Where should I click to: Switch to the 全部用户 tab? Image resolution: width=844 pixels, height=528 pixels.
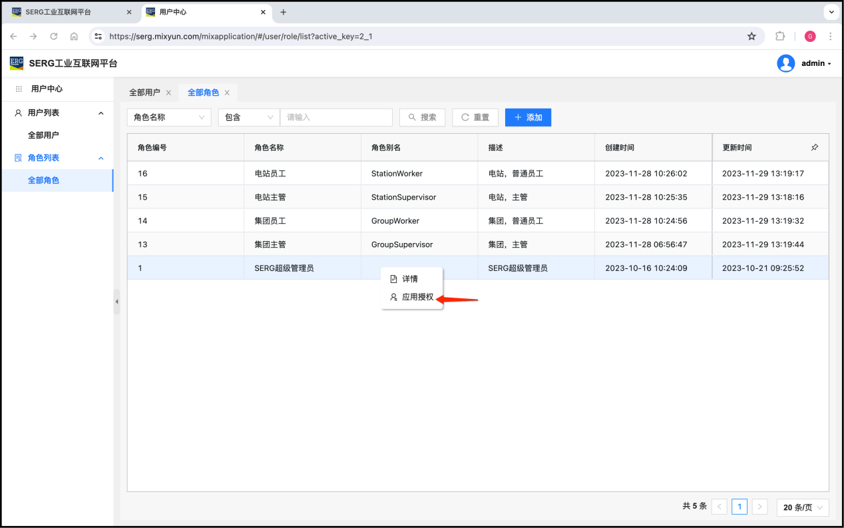coord(144,93)
